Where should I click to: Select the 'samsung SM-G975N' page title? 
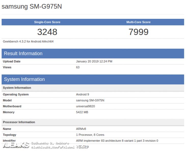(x=32, y=6)
